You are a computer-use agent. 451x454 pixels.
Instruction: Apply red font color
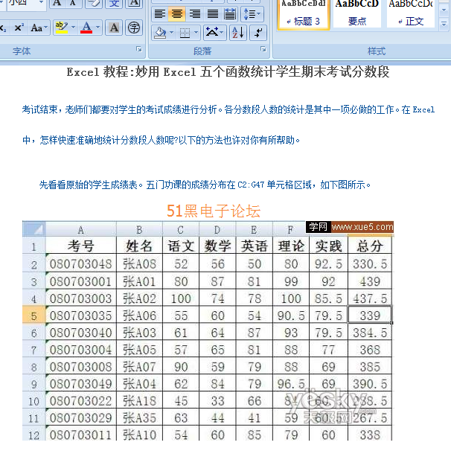pyautogui.click(x=86, y=28)
